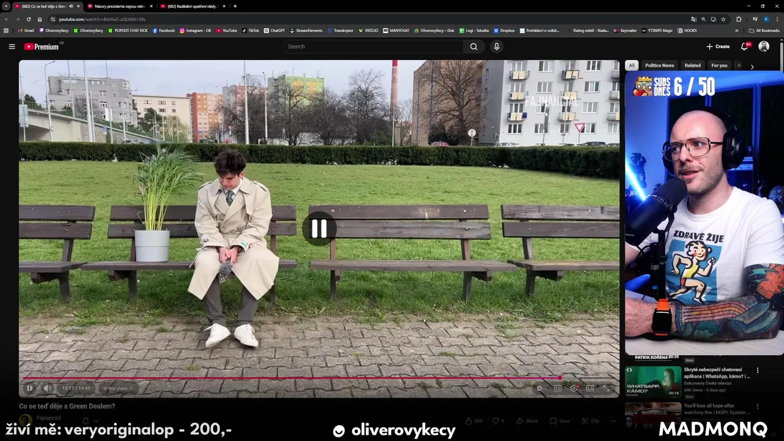Open the Dropbox bookmark
The height and width of the screenshot is (441, 784).
pos(504,31)
